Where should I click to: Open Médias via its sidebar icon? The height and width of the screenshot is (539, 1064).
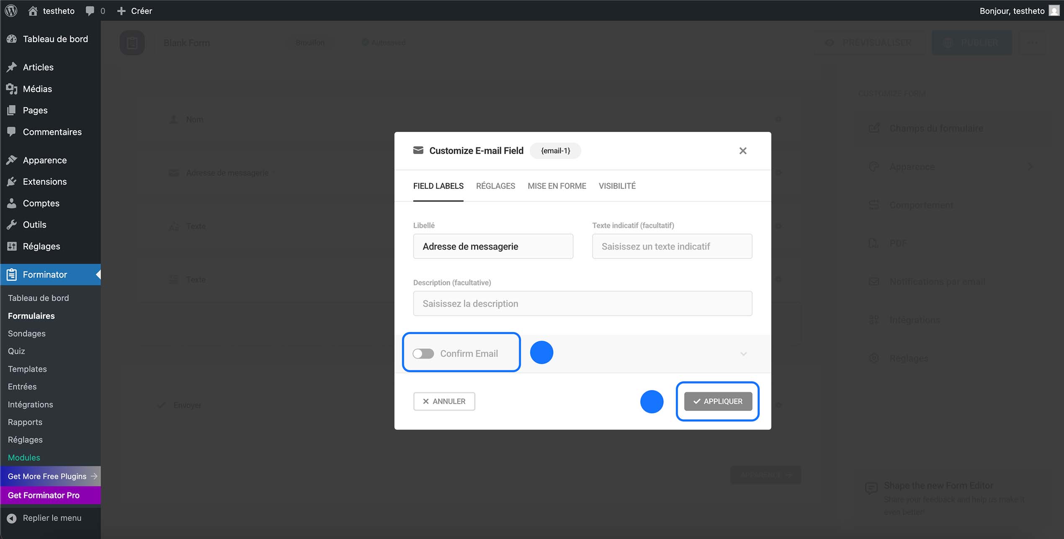coord(12,88)
